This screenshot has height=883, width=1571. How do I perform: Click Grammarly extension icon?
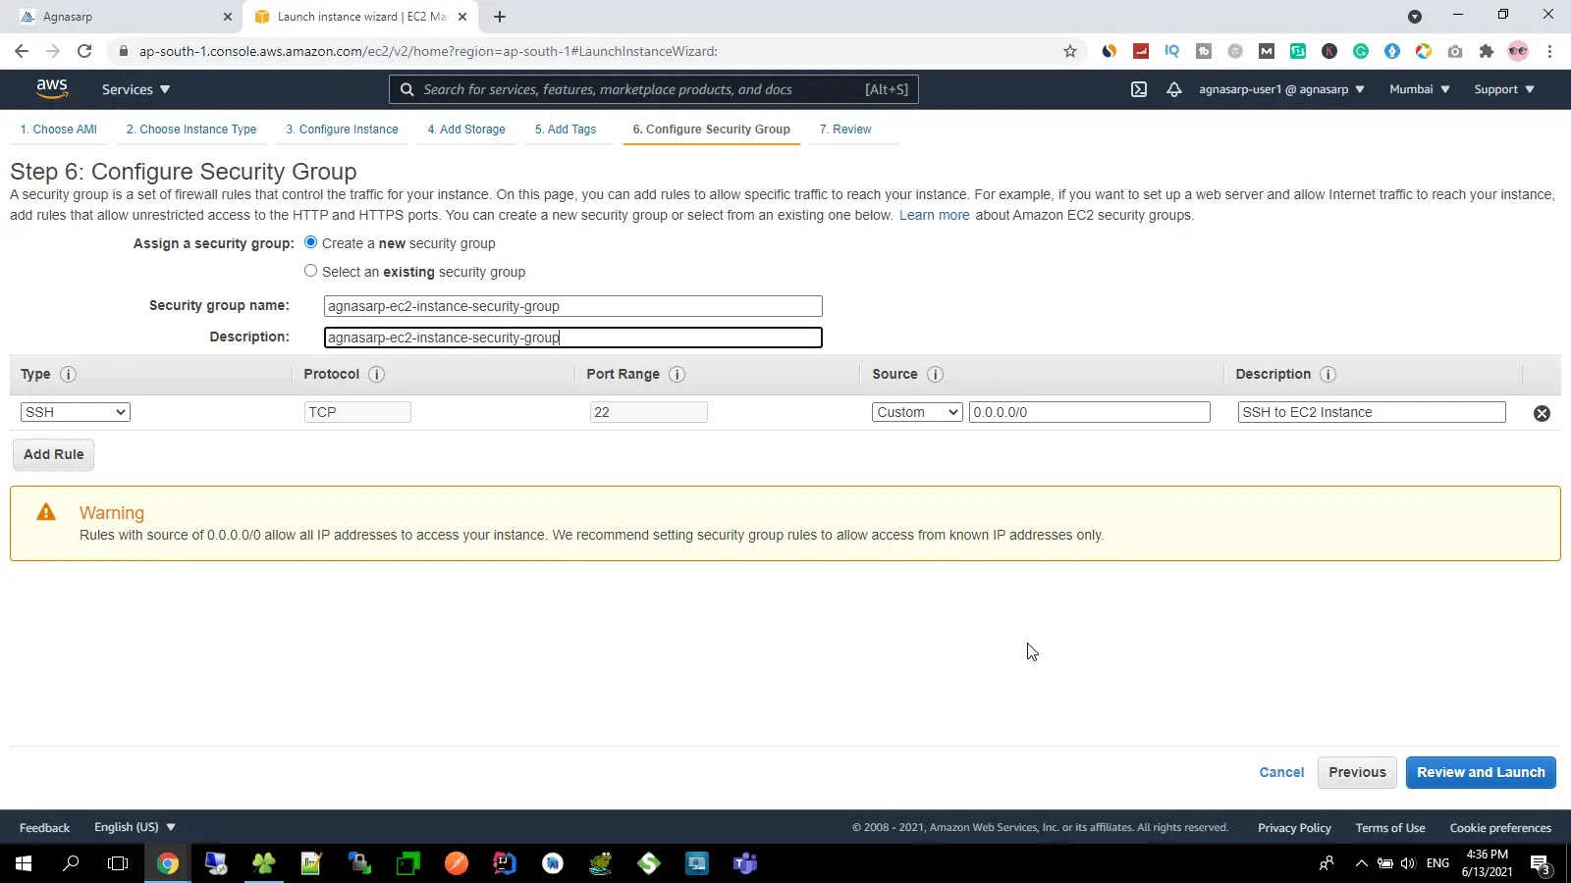[x=1361, y=51]
